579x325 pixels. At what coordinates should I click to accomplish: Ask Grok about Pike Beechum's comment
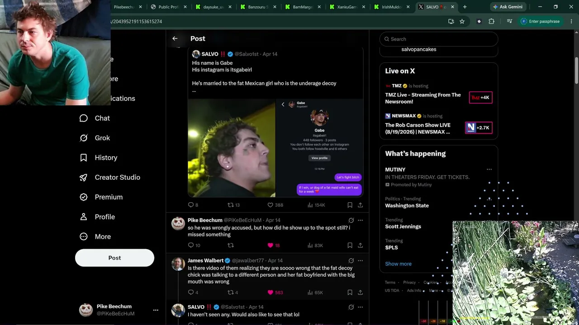351,220
